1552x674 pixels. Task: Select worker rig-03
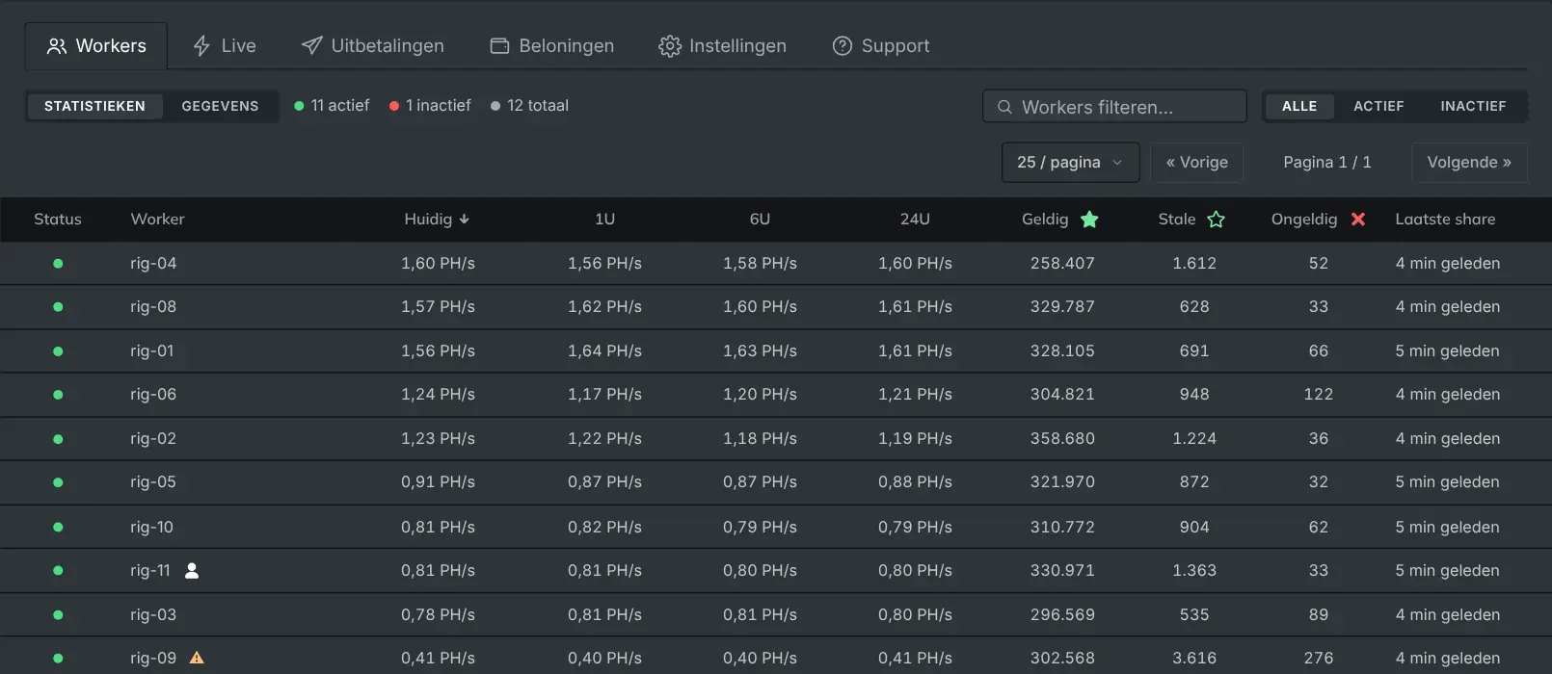153,615
